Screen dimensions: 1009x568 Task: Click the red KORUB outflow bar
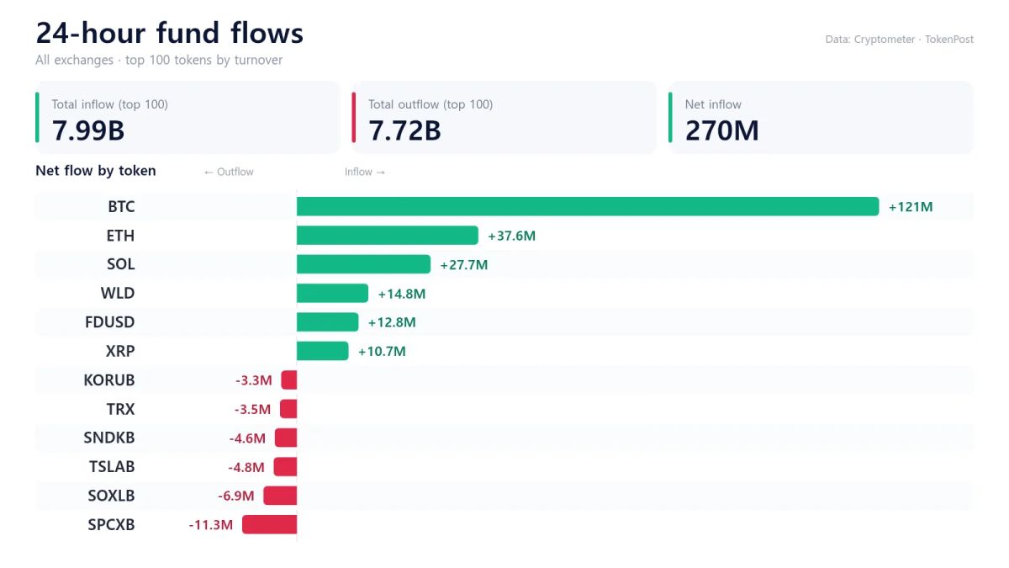click(289, 380)
